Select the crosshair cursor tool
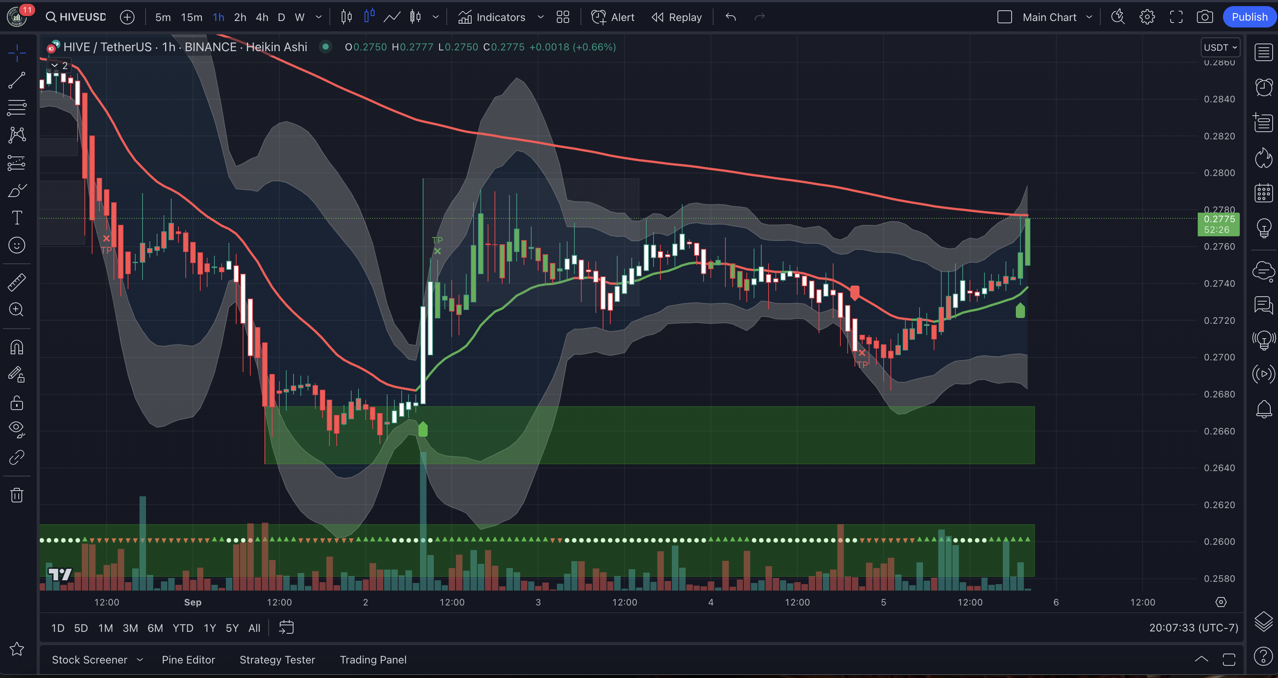 [x=17, y=53]
